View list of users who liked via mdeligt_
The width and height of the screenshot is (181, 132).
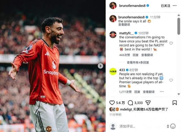(126, 109)
